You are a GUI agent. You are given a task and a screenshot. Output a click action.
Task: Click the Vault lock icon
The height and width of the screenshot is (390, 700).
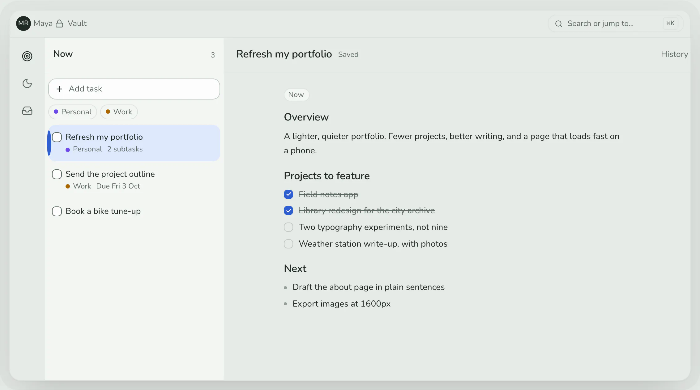coord(59,23)
